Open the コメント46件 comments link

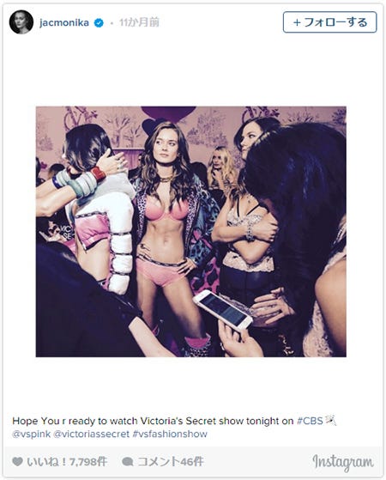click(x=170, y=462)
